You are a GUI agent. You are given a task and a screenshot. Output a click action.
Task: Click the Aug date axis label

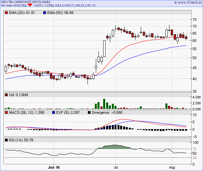point(172,167)
